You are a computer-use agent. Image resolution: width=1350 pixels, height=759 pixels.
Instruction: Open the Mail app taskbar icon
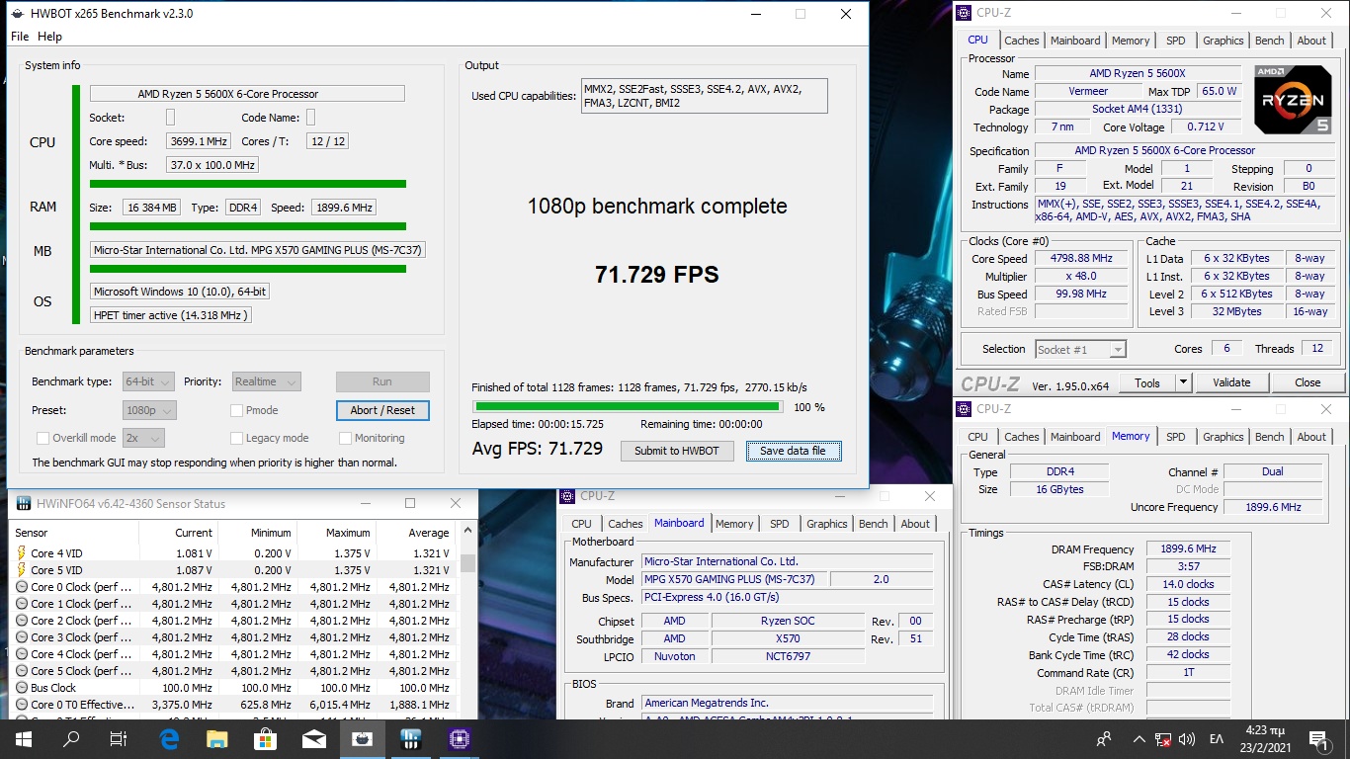click(313, 738)
